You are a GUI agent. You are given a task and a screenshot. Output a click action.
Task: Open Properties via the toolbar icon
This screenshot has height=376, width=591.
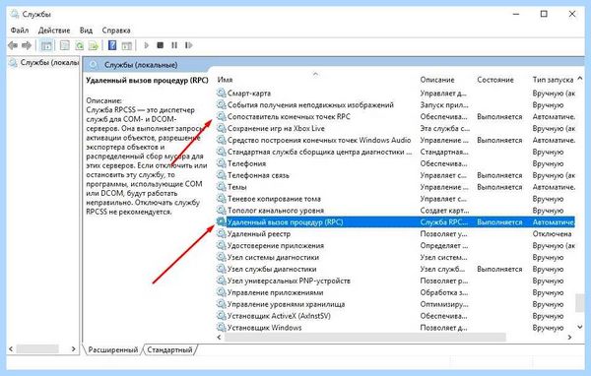tap(65, 45)
